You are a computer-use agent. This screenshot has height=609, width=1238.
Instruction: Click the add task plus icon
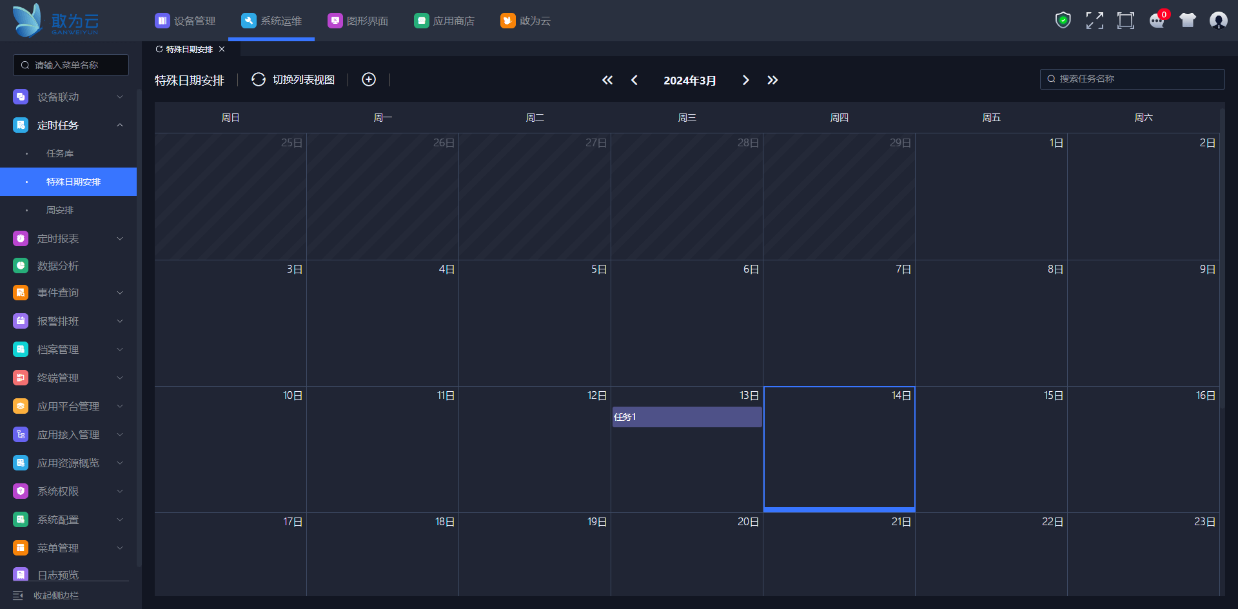point(369,79)
